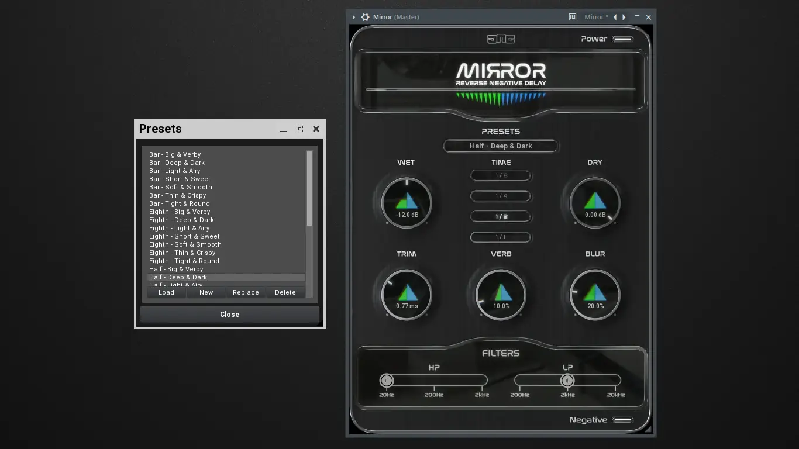Image resolution: width=799 pixels, height=449 pixels.
Task: Select preset Eighth - Tight & Round
Action: coord(226,261)
